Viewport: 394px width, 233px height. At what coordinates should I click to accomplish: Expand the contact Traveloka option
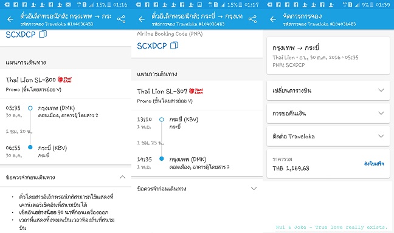pyautogui.click(x=328, y=136)
